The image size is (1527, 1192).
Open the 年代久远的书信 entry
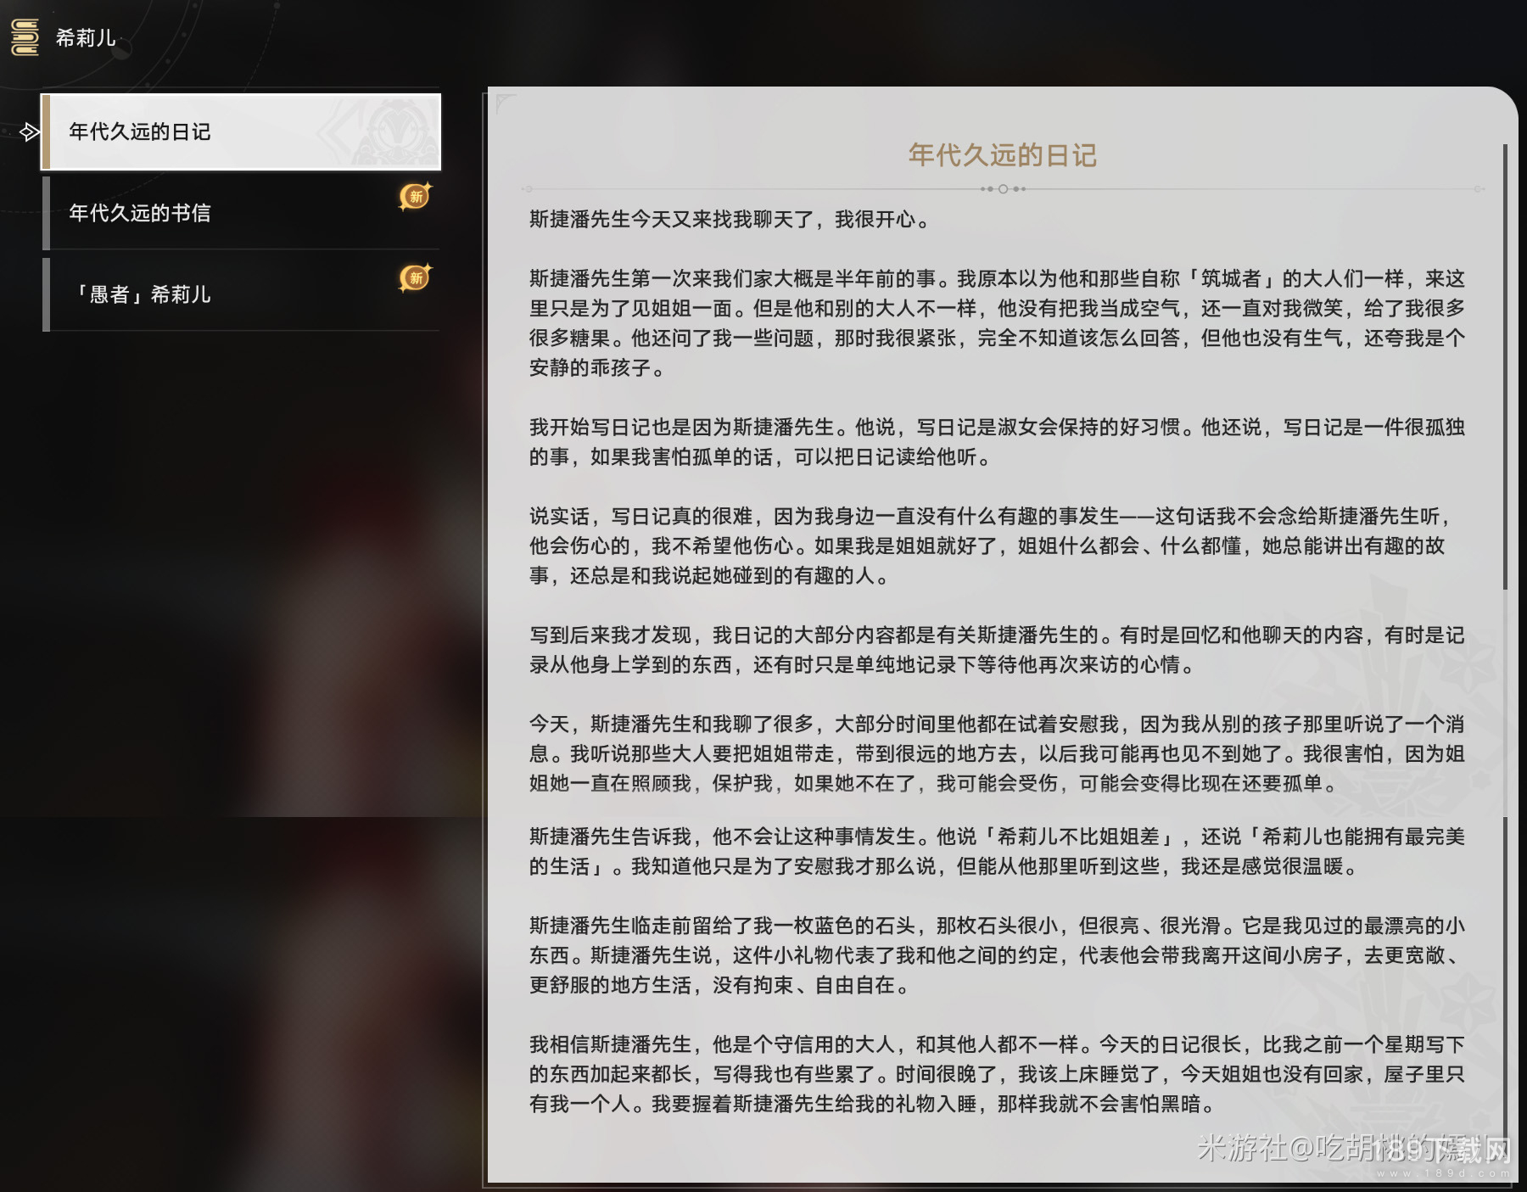click(140, 213)
